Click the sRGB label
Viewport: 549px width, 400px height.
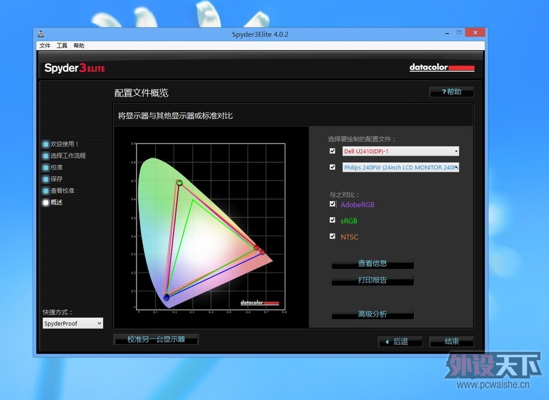click(349, 221)
